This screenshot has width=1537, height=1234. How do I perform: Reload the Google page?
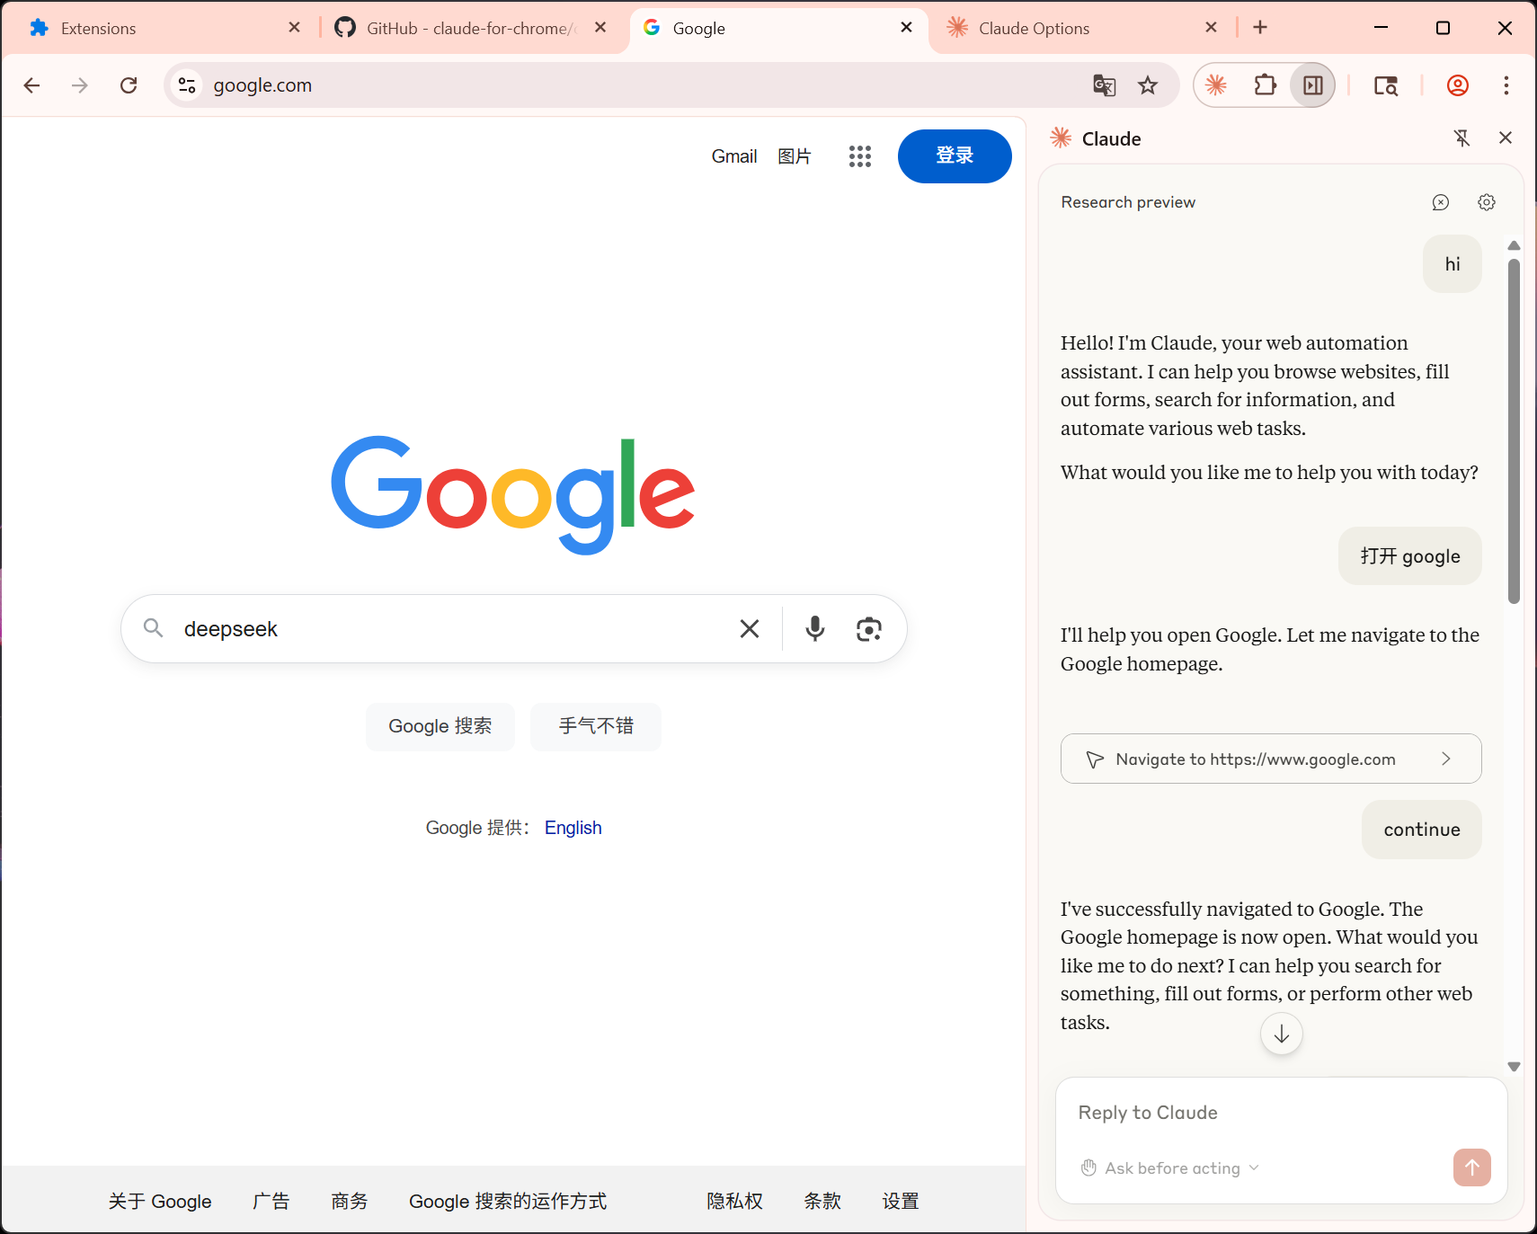(x=129, y=85)
